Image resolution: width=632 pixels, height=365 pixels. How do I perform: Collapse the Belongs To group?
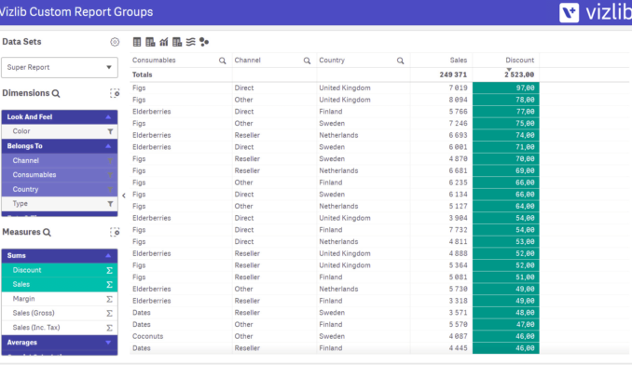[x=60, y=146]
